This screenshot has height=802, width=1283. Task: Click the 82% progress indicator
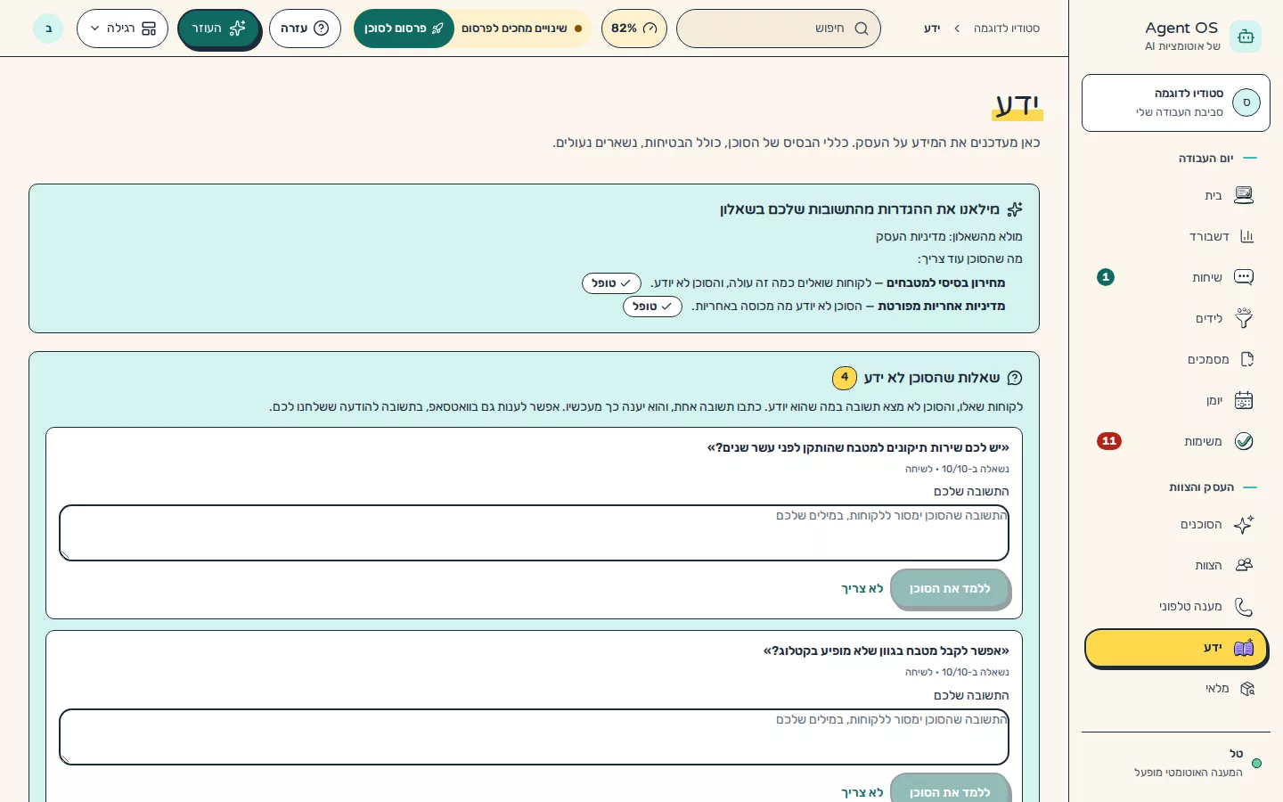[x=634, y=29]
